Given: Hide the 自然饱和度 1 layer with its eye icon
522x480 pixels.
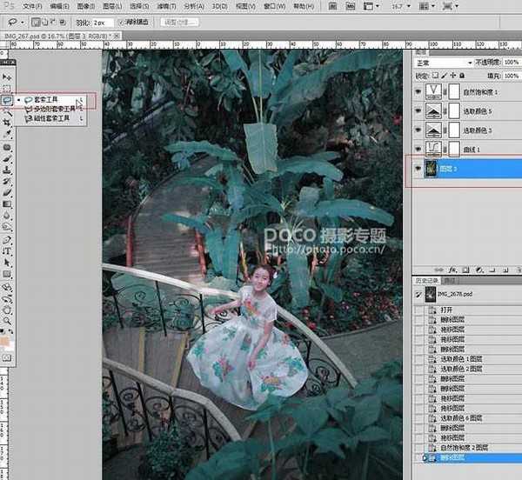Looking at the screenshot, I should pos(417,91).
